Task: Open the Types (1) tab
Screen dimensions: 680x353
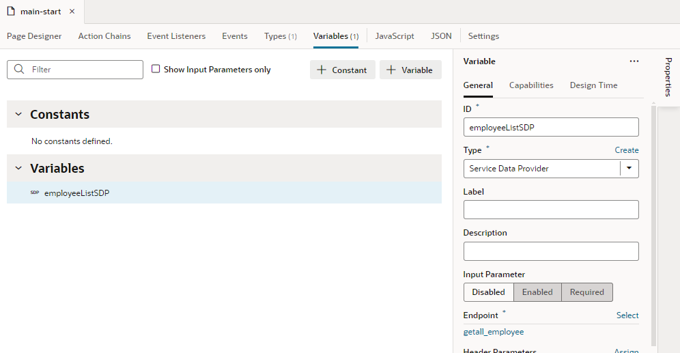Action: pos(280,36)
